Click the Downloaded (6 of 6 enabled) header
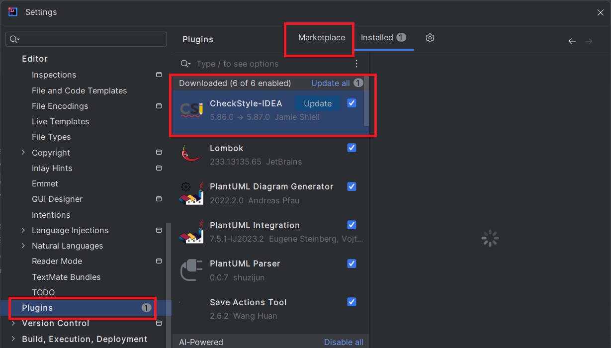 tap(235, 83)
